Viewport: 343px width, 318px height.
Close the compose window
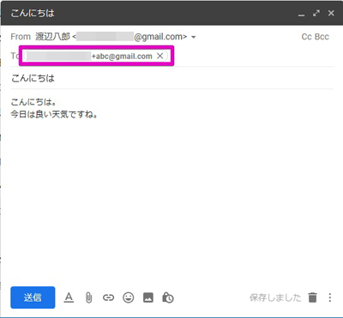click(x=331, y=13)
